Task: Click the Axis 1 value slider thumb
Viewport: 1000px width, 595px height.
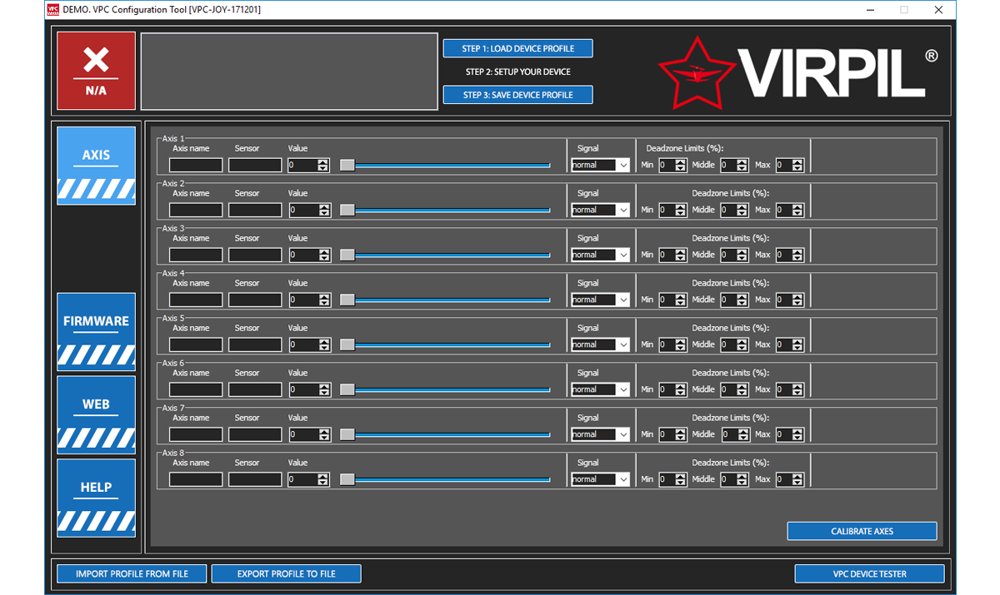Action: pos(347,165)
